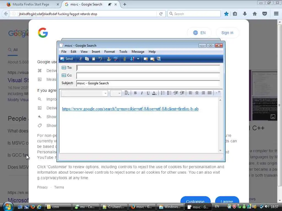Screen dimensions: 282x211
Task: Toggle Italic formatting
Action: pyautogui.click(x=142, y=93)
